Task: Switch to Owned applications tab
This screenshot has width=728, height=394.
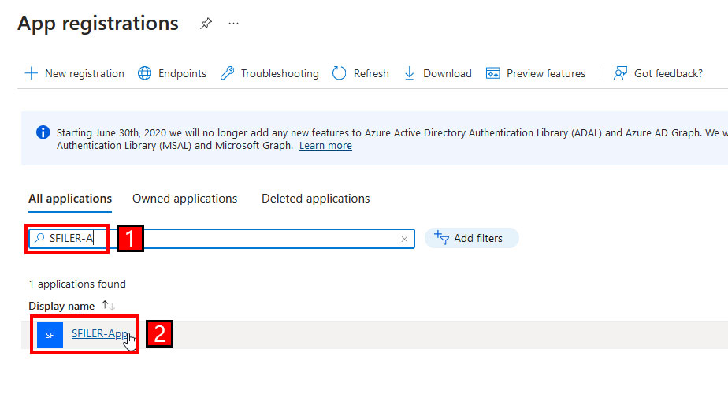Action: point(185,199)
